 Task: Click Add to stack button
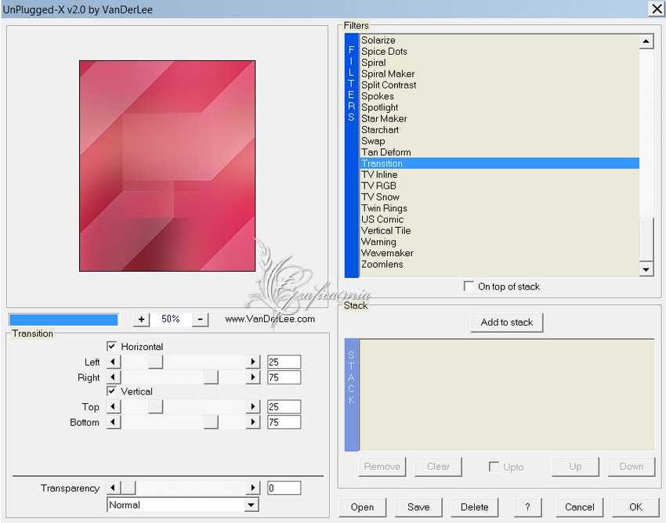tap(507, 323)
